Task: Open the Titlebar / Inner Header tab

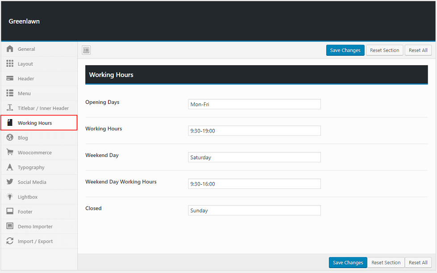Action: pyautogui.click(x=43, y=108)
